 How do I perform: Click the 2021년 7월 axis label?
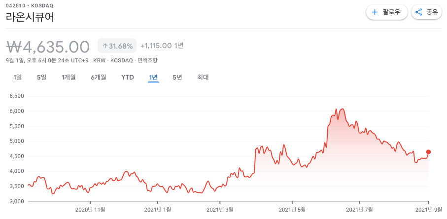click(359, 210)
